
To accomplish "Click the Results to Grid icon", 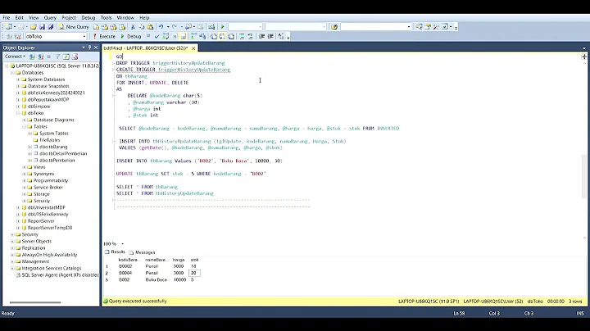I will click(222, 37).
